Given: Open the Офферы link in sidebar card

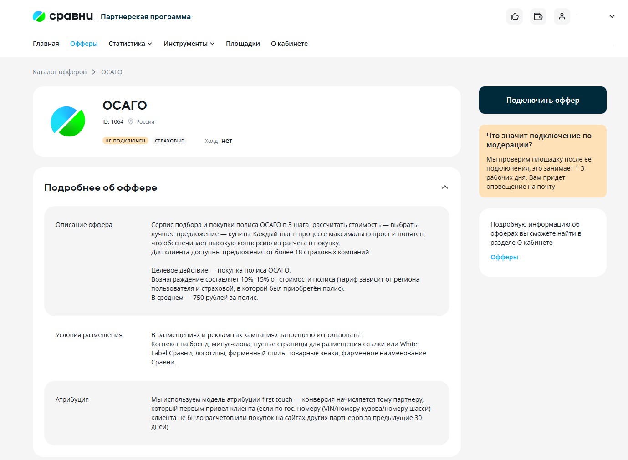Looking at the screenshot, I should (504, 257).
